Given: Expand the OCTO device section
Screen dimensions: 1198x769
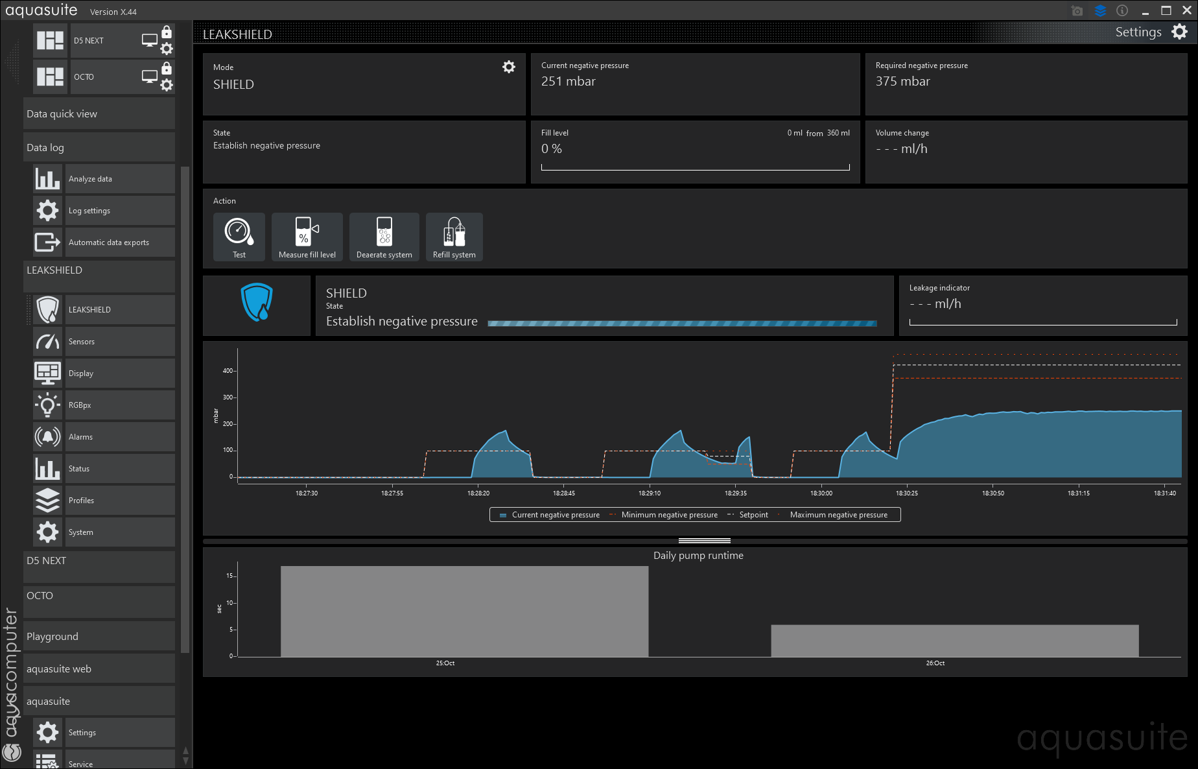Looking at the screenshot, I should pos(99,596).
